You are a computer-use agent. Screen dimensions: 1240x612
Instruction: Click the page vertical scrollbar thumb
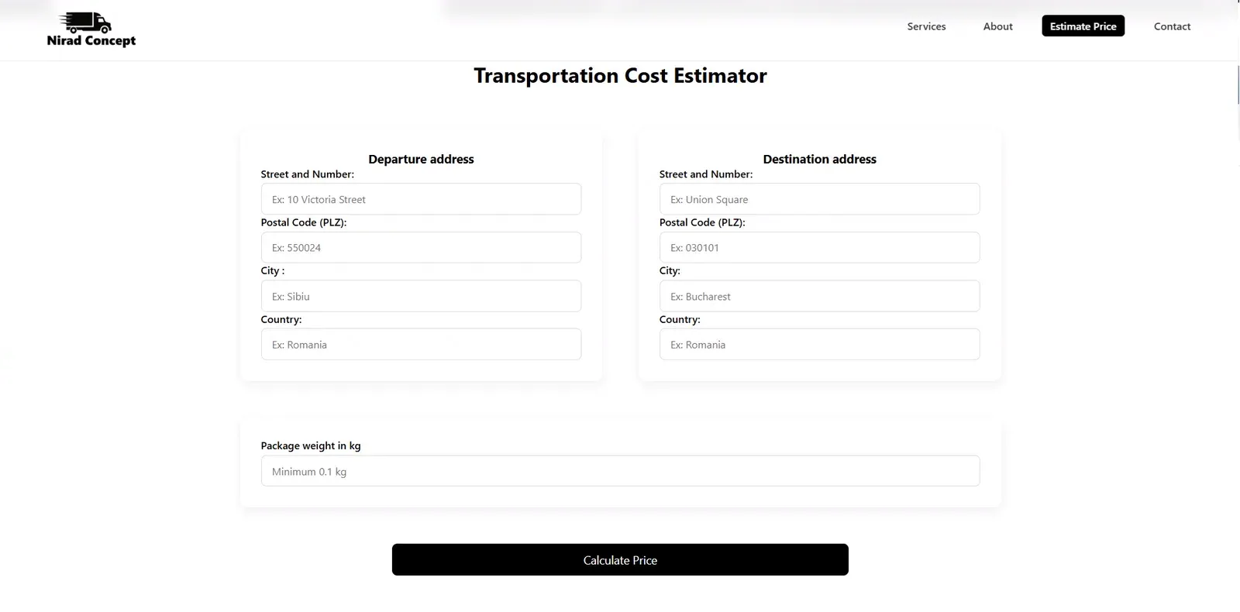(x=1238, y=83)
